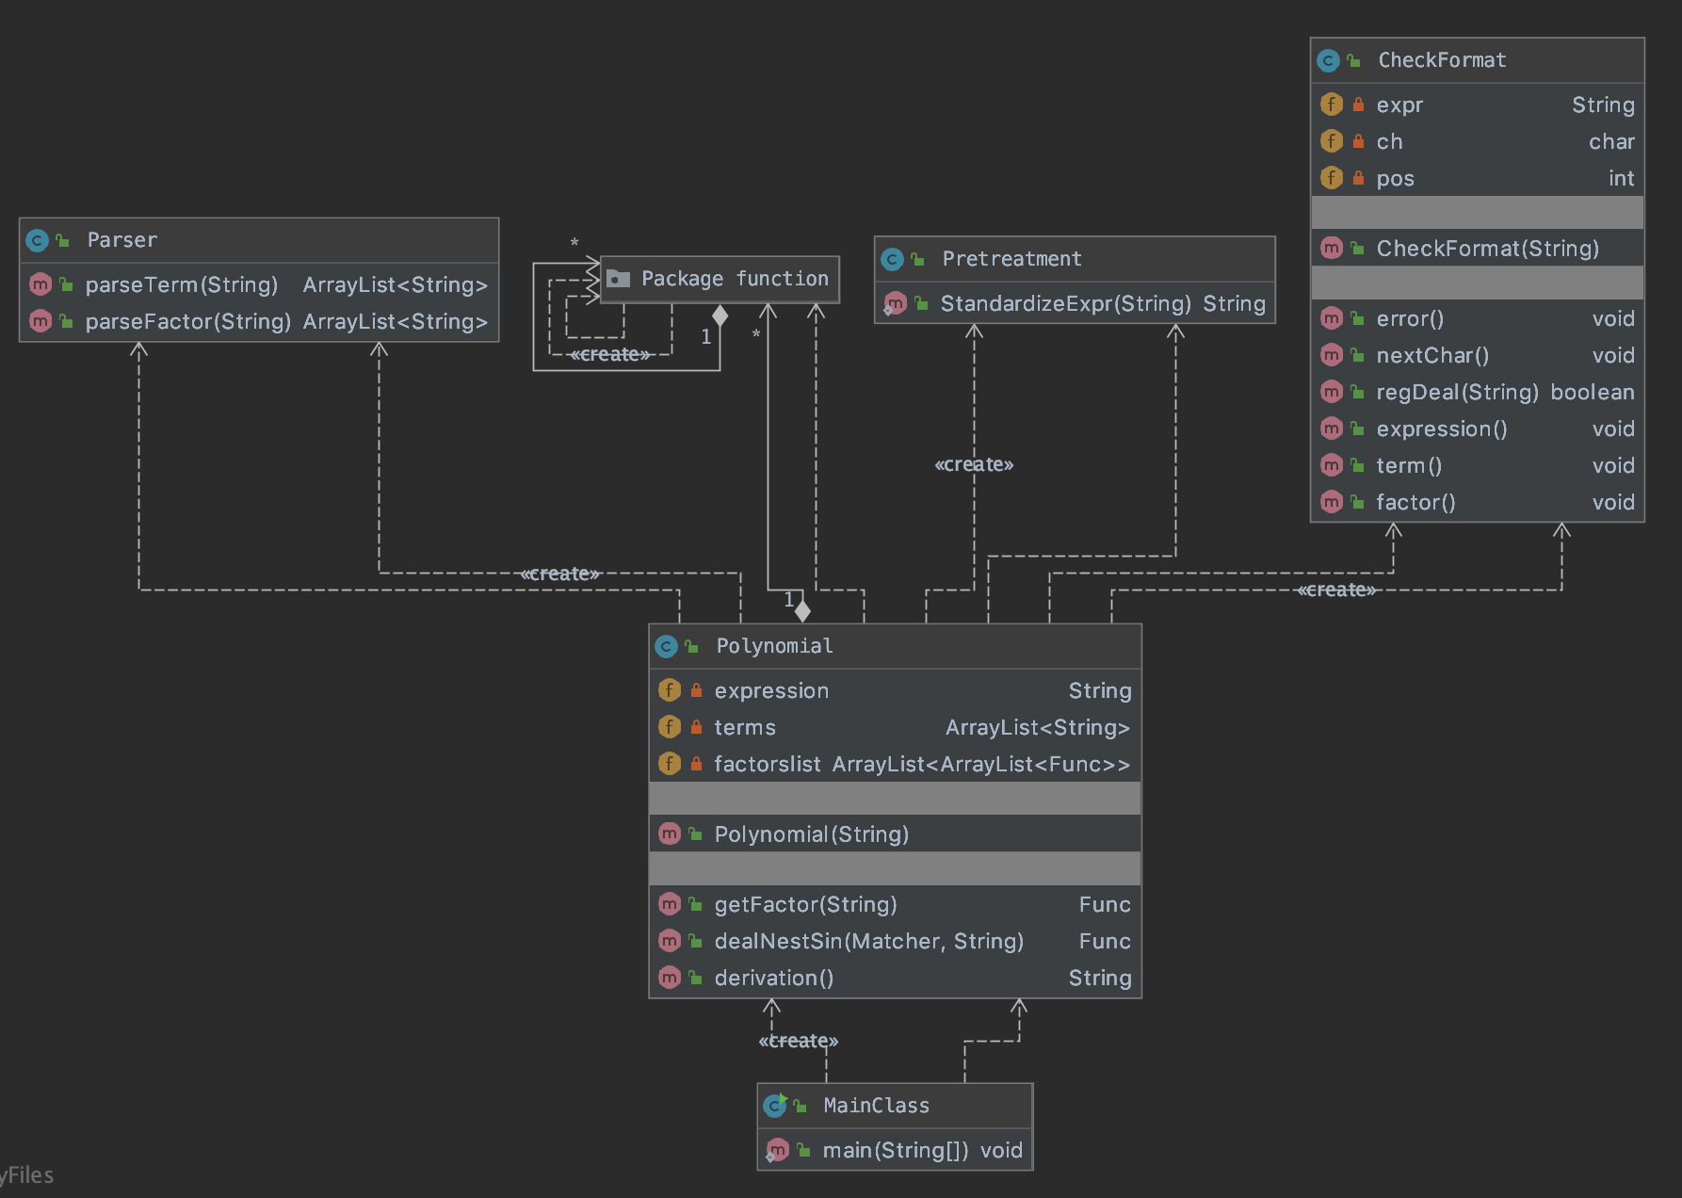
Task: Click the int type of field pos
Action: click(1622, 178)
